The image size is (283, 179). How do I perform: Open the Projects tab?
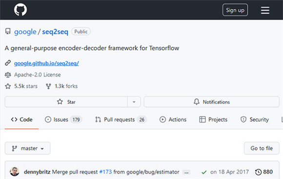point(213,119)
